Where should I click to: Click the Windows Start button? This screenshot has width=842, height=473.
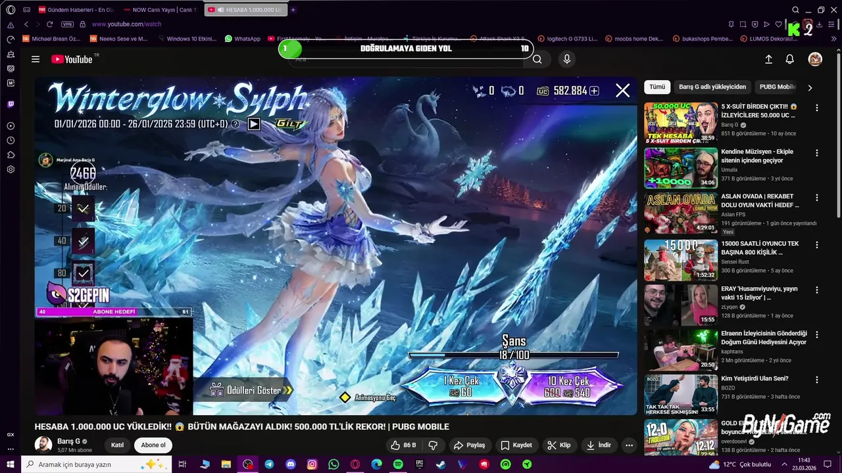coord(11,464)
